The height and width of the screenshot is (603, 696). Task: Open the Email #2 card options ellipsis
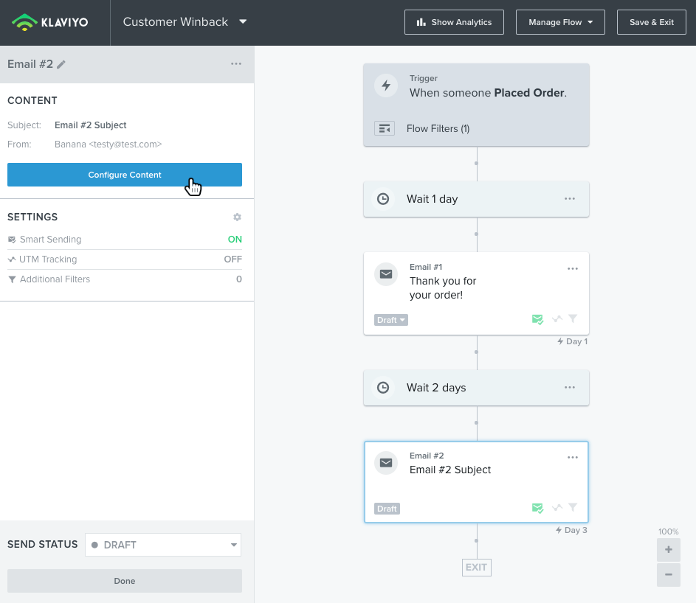573,458
